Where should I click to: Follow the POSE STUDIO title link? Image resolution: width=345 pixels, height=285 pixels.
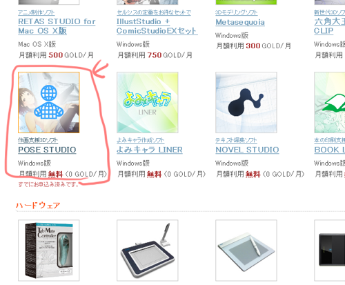[x=47, y=150]
